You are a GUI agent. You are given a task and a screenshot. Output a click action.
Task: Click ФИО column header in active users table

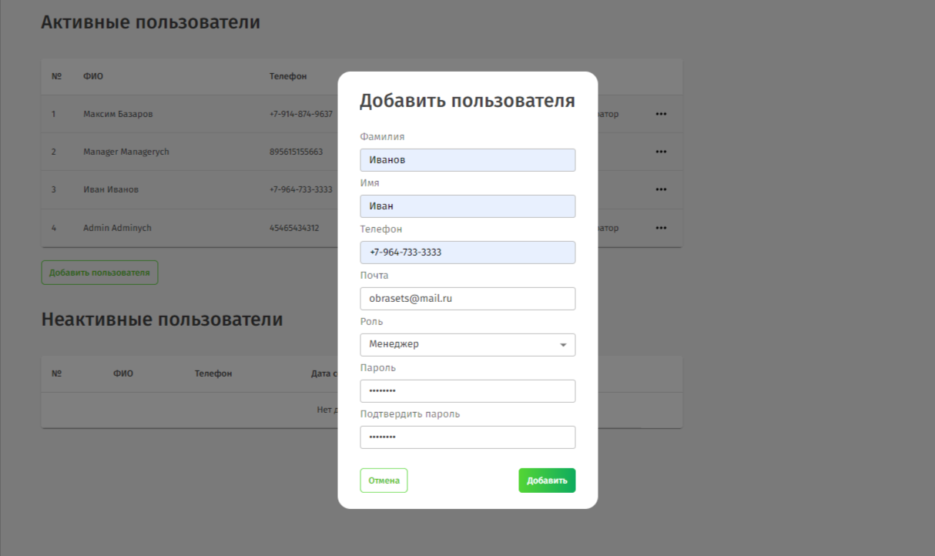tap(93, 76)
